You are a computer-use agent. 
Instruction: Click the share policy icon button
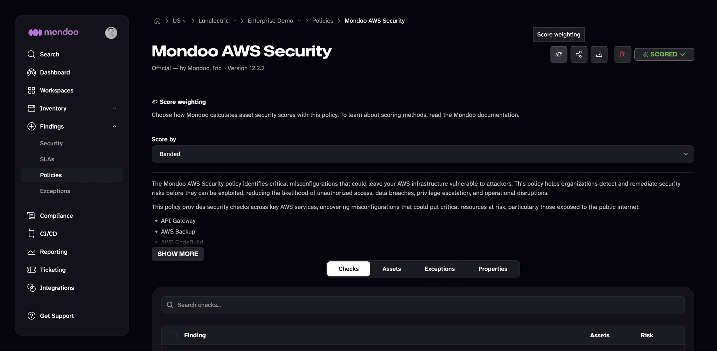pyautogui.click(x=579, y=54)
